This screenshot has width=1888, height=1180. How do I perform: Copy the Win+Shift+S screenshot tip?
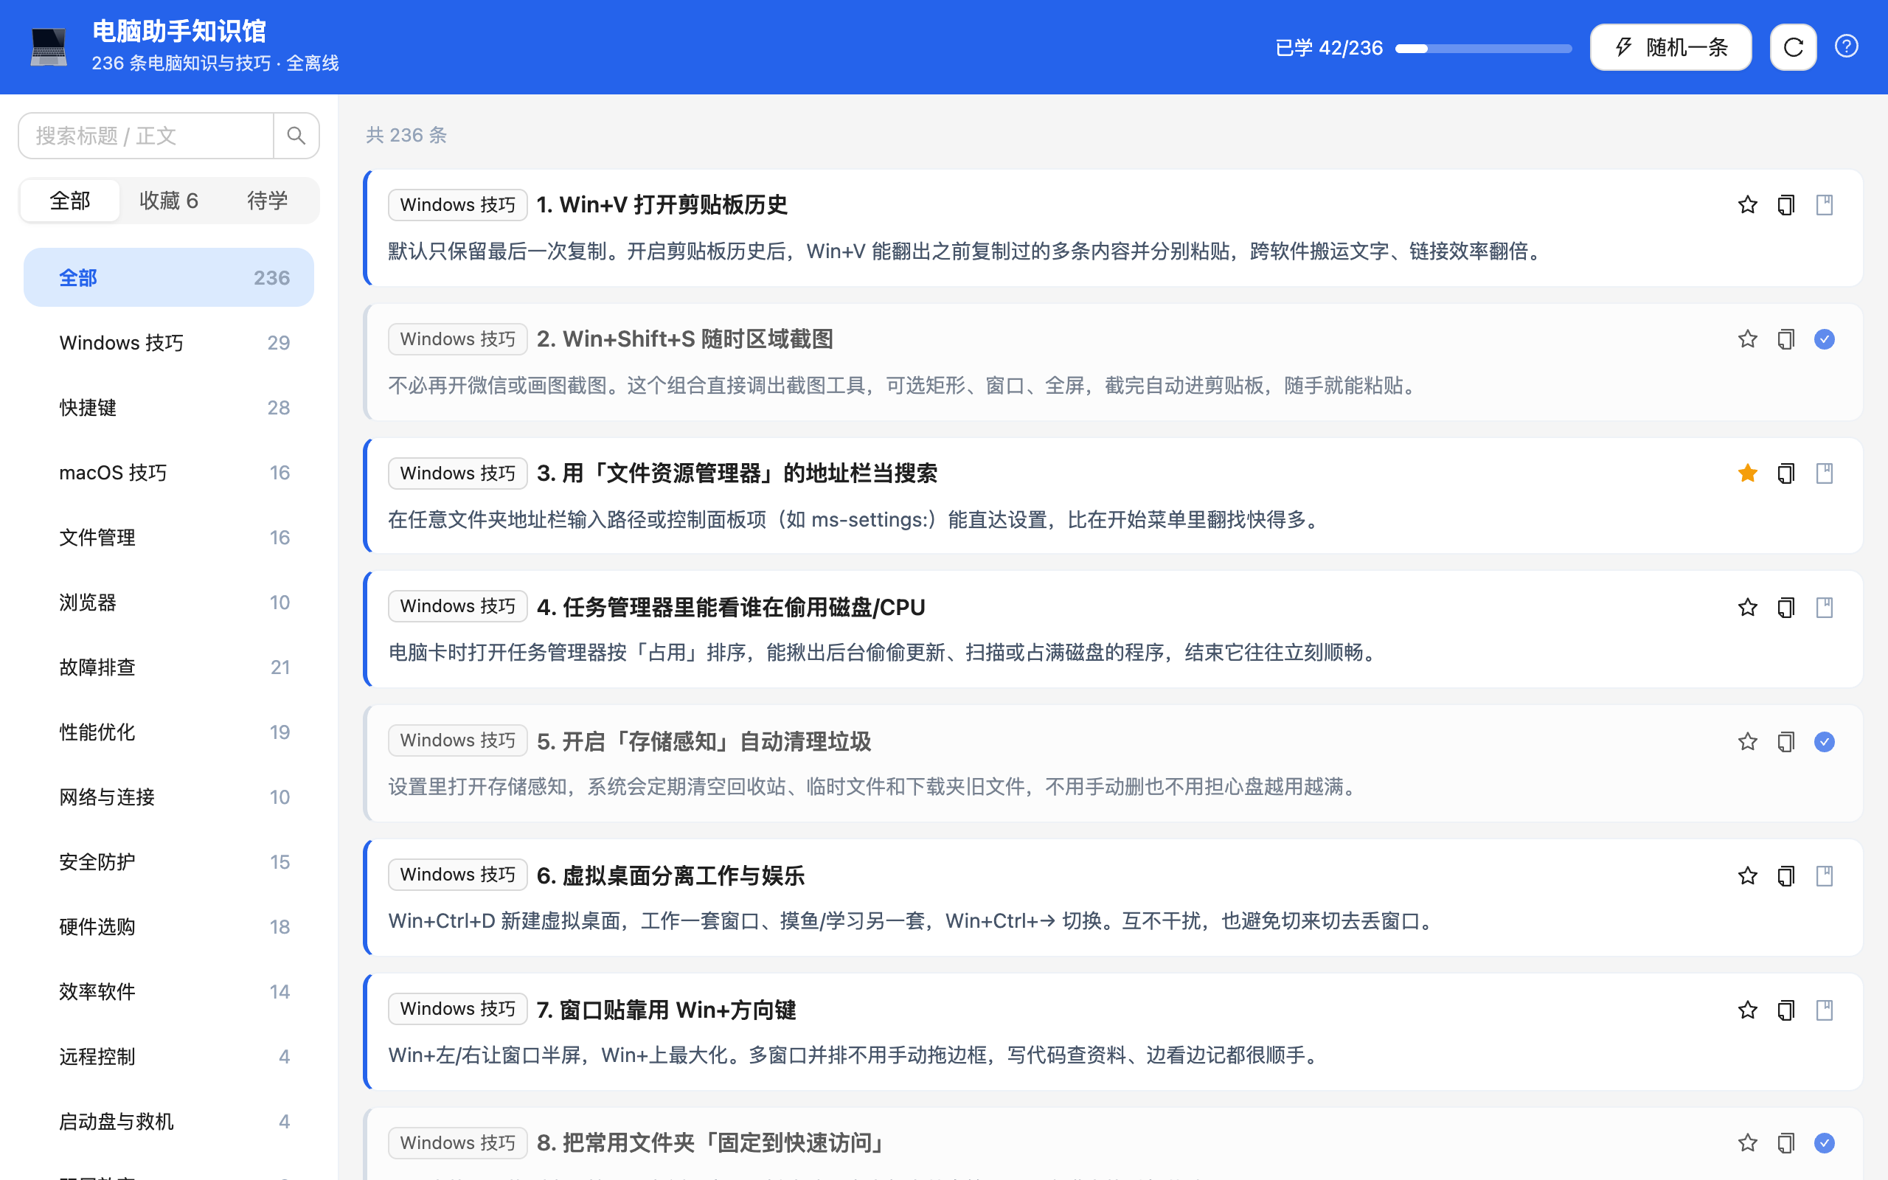coord(1785,339)
